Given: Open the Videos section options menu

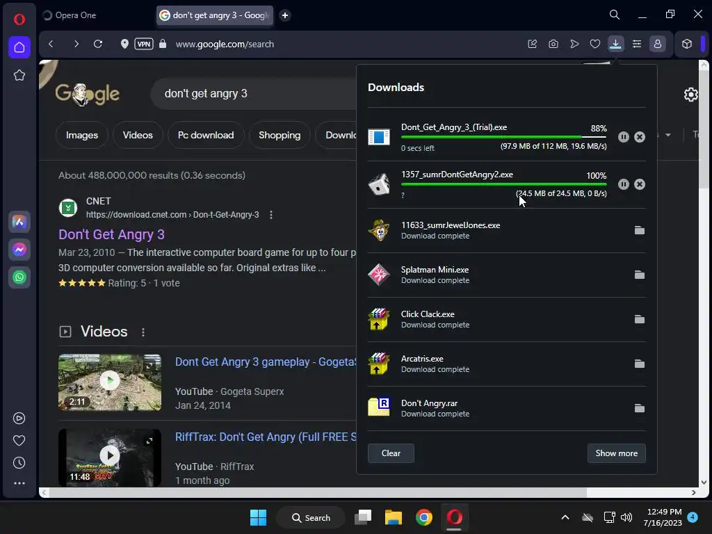Looking at the screenshot, I should click(143, 332).
